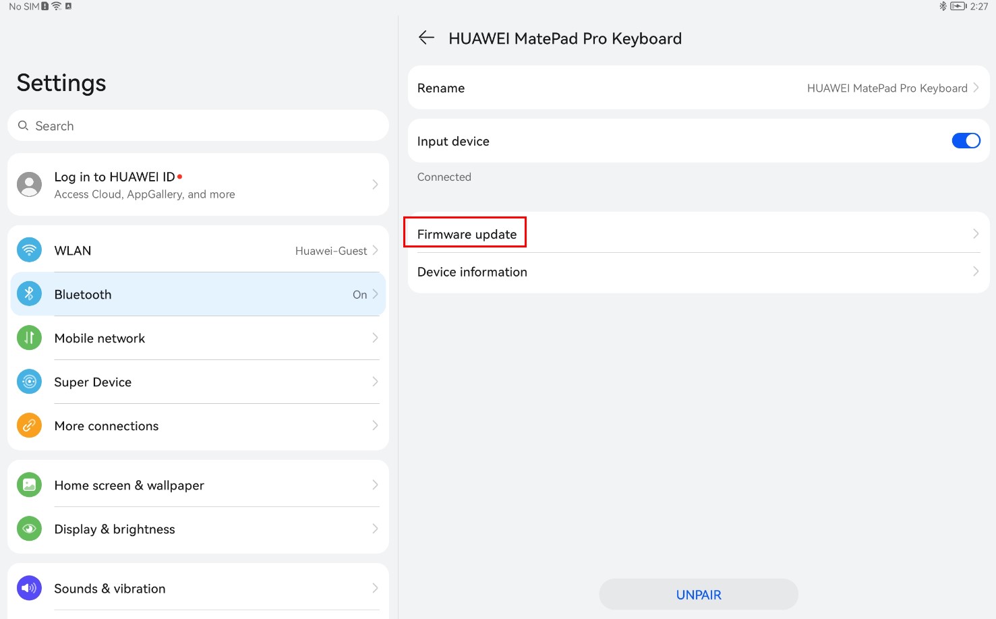Screen dimensions: 996x619
Task: Tap the HUAWEI ID profile avatar
Action: 29,184
